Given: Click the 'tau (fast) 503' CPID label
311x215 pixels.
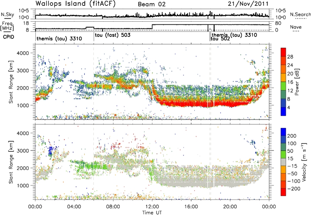Looking at the screenshot, I should (x=113, y=35).
